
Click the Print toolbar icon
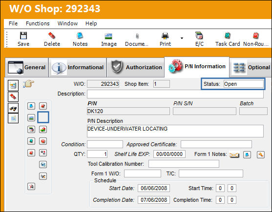tap(165, 36)
